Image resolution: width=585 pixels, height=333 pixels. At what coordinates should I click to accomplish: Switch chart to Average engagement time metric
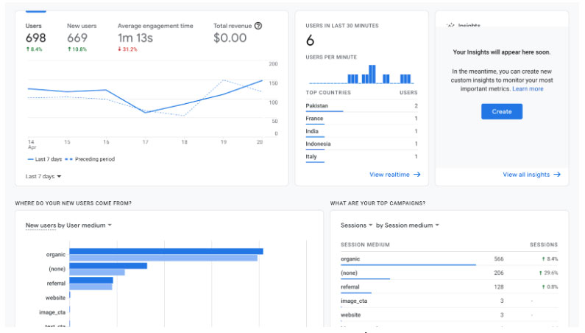(155, 38)
